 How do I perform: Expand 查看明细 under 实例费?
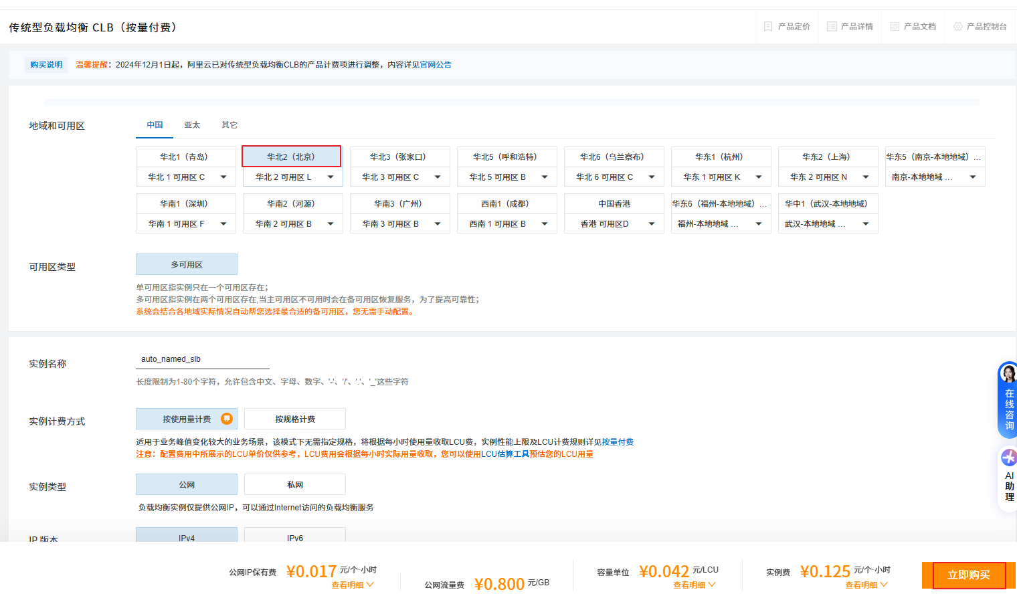click(866, 585)
